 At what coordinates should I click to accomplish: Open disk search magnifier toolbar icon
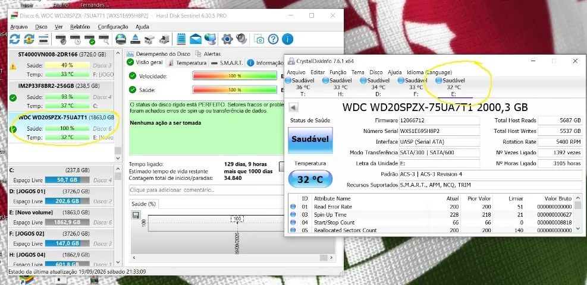coord(105,39)
